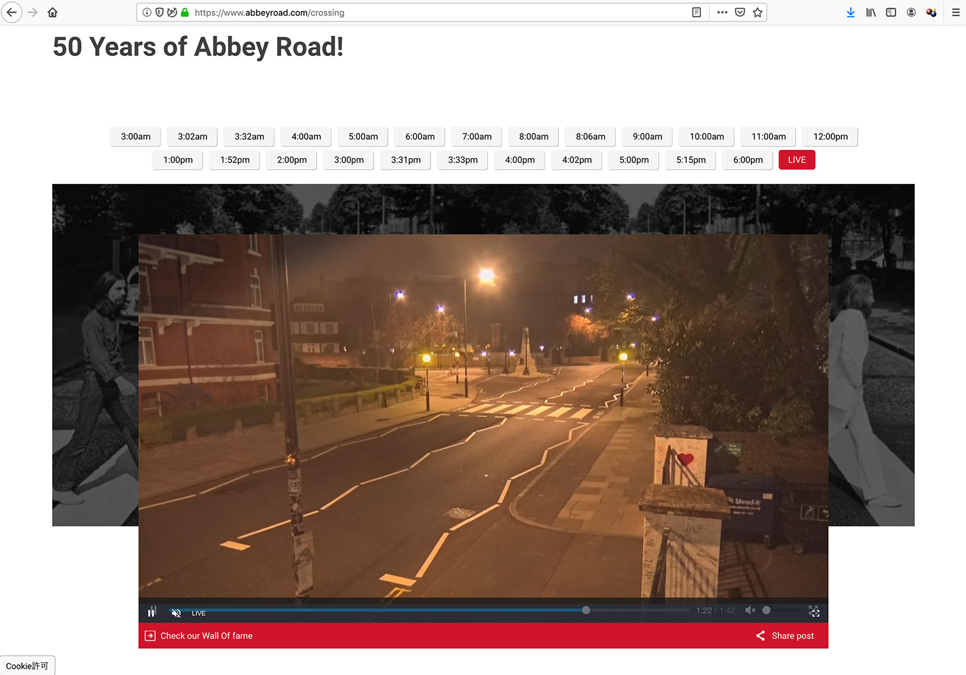Image resolution: width=966 pixels, height=675 pixels.
Task: Toggle the sidebar view
Action: tap(891, 12)
